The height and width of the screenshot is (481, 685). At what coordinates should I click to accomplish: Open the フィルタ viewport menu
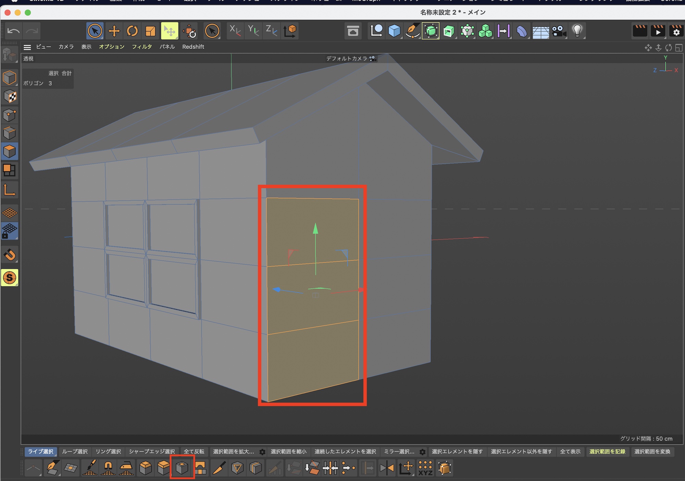[x=142, y=47]
